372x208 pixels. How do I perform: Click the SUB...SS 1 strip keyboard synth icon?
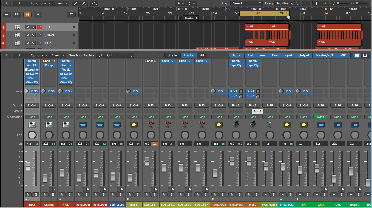coord(151,125)
